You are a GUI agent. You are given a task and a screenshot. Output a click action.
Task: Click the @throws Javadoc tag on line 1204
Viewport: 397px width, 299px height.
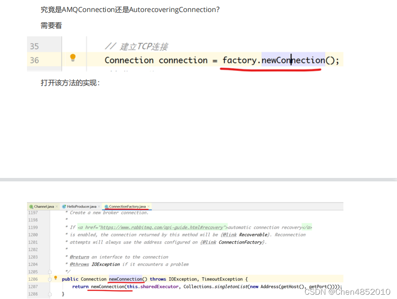79,264
